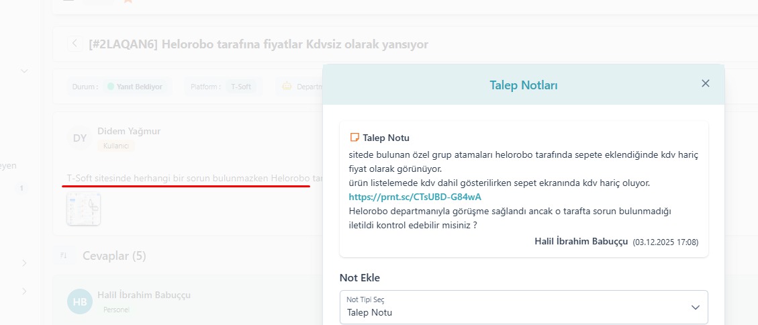Click the star favorite icon at top
This screenshot has height=325, width=758.
(x=128, y=2)
